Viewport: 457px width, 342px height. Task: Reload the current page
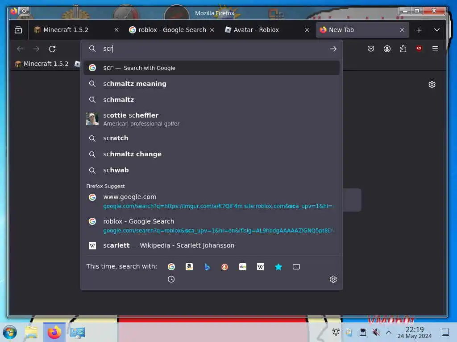click(53, 49)
